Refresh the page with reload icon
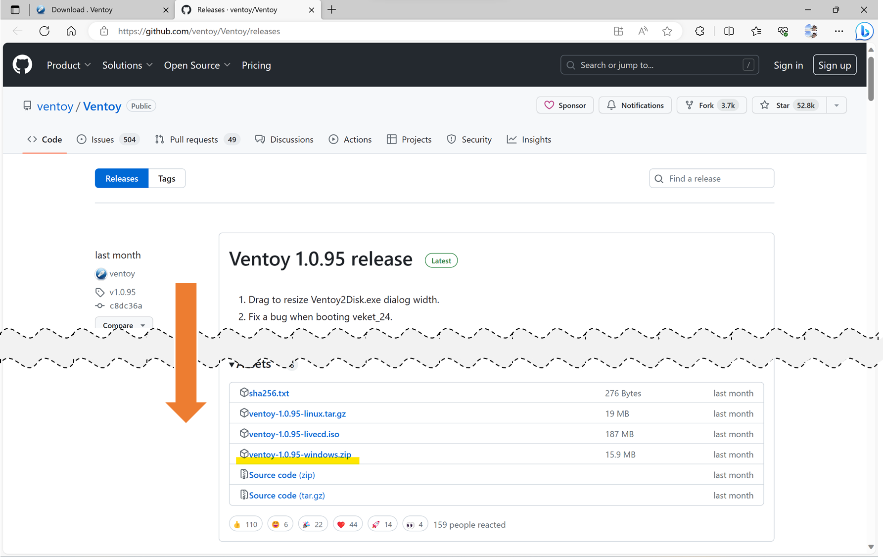This screenshot has height=557, width=883. (45, 31)
